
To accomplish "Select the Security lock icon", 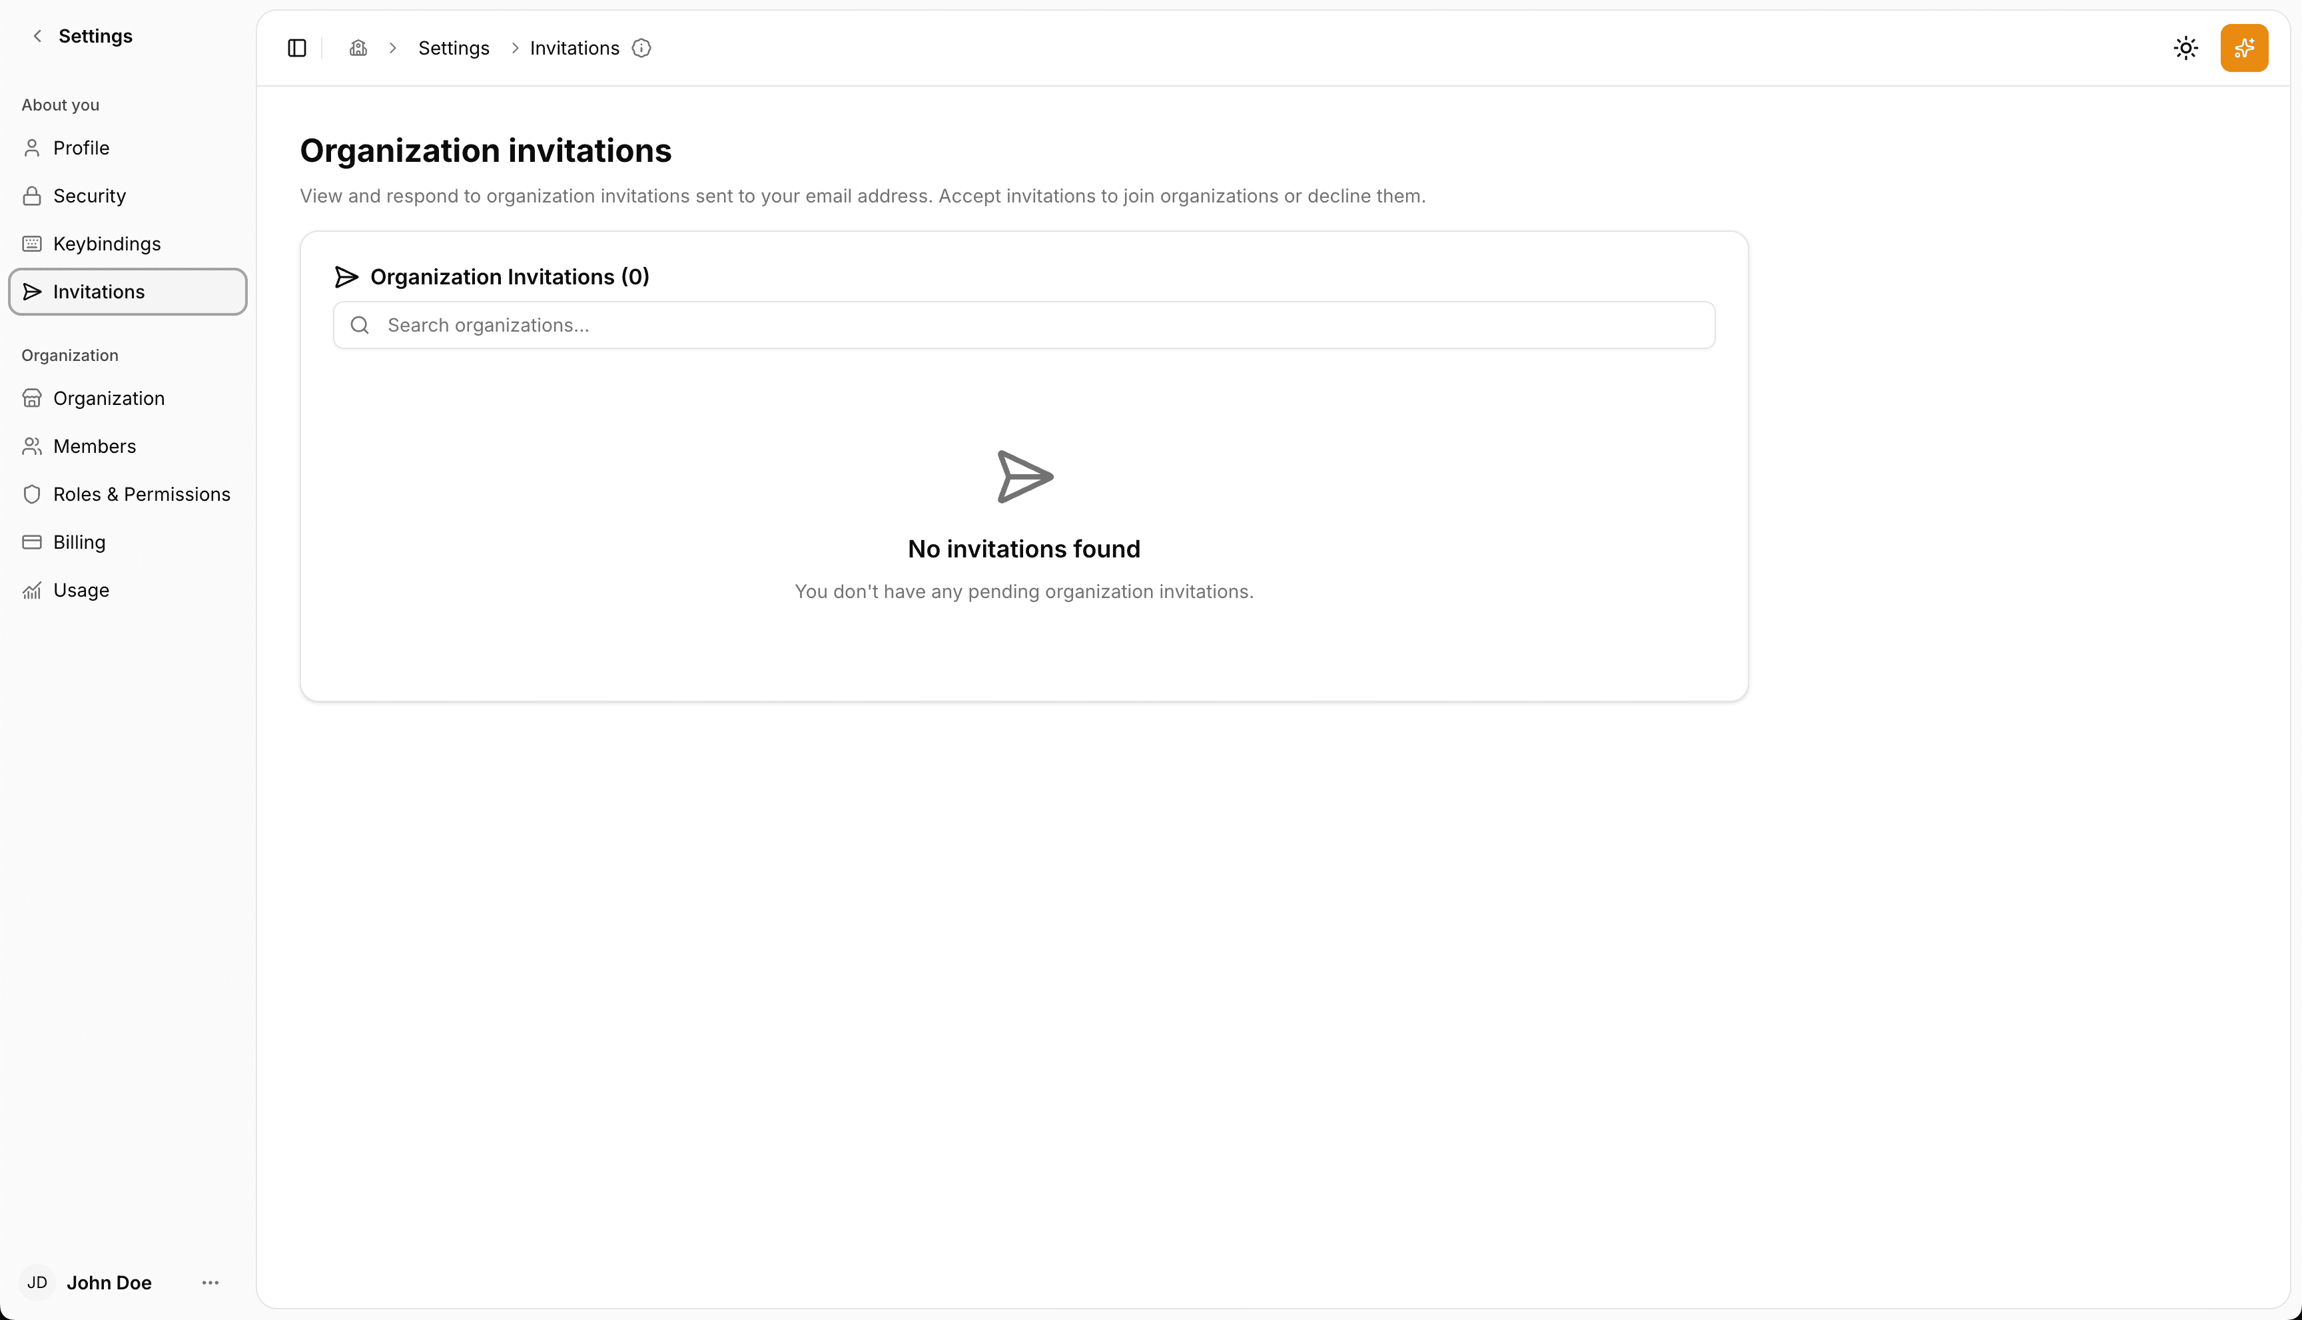I will (33, 195).
